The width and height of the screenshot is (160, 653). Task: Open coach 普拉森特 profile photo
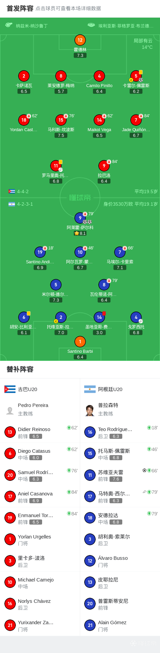(x=90, y=410)
